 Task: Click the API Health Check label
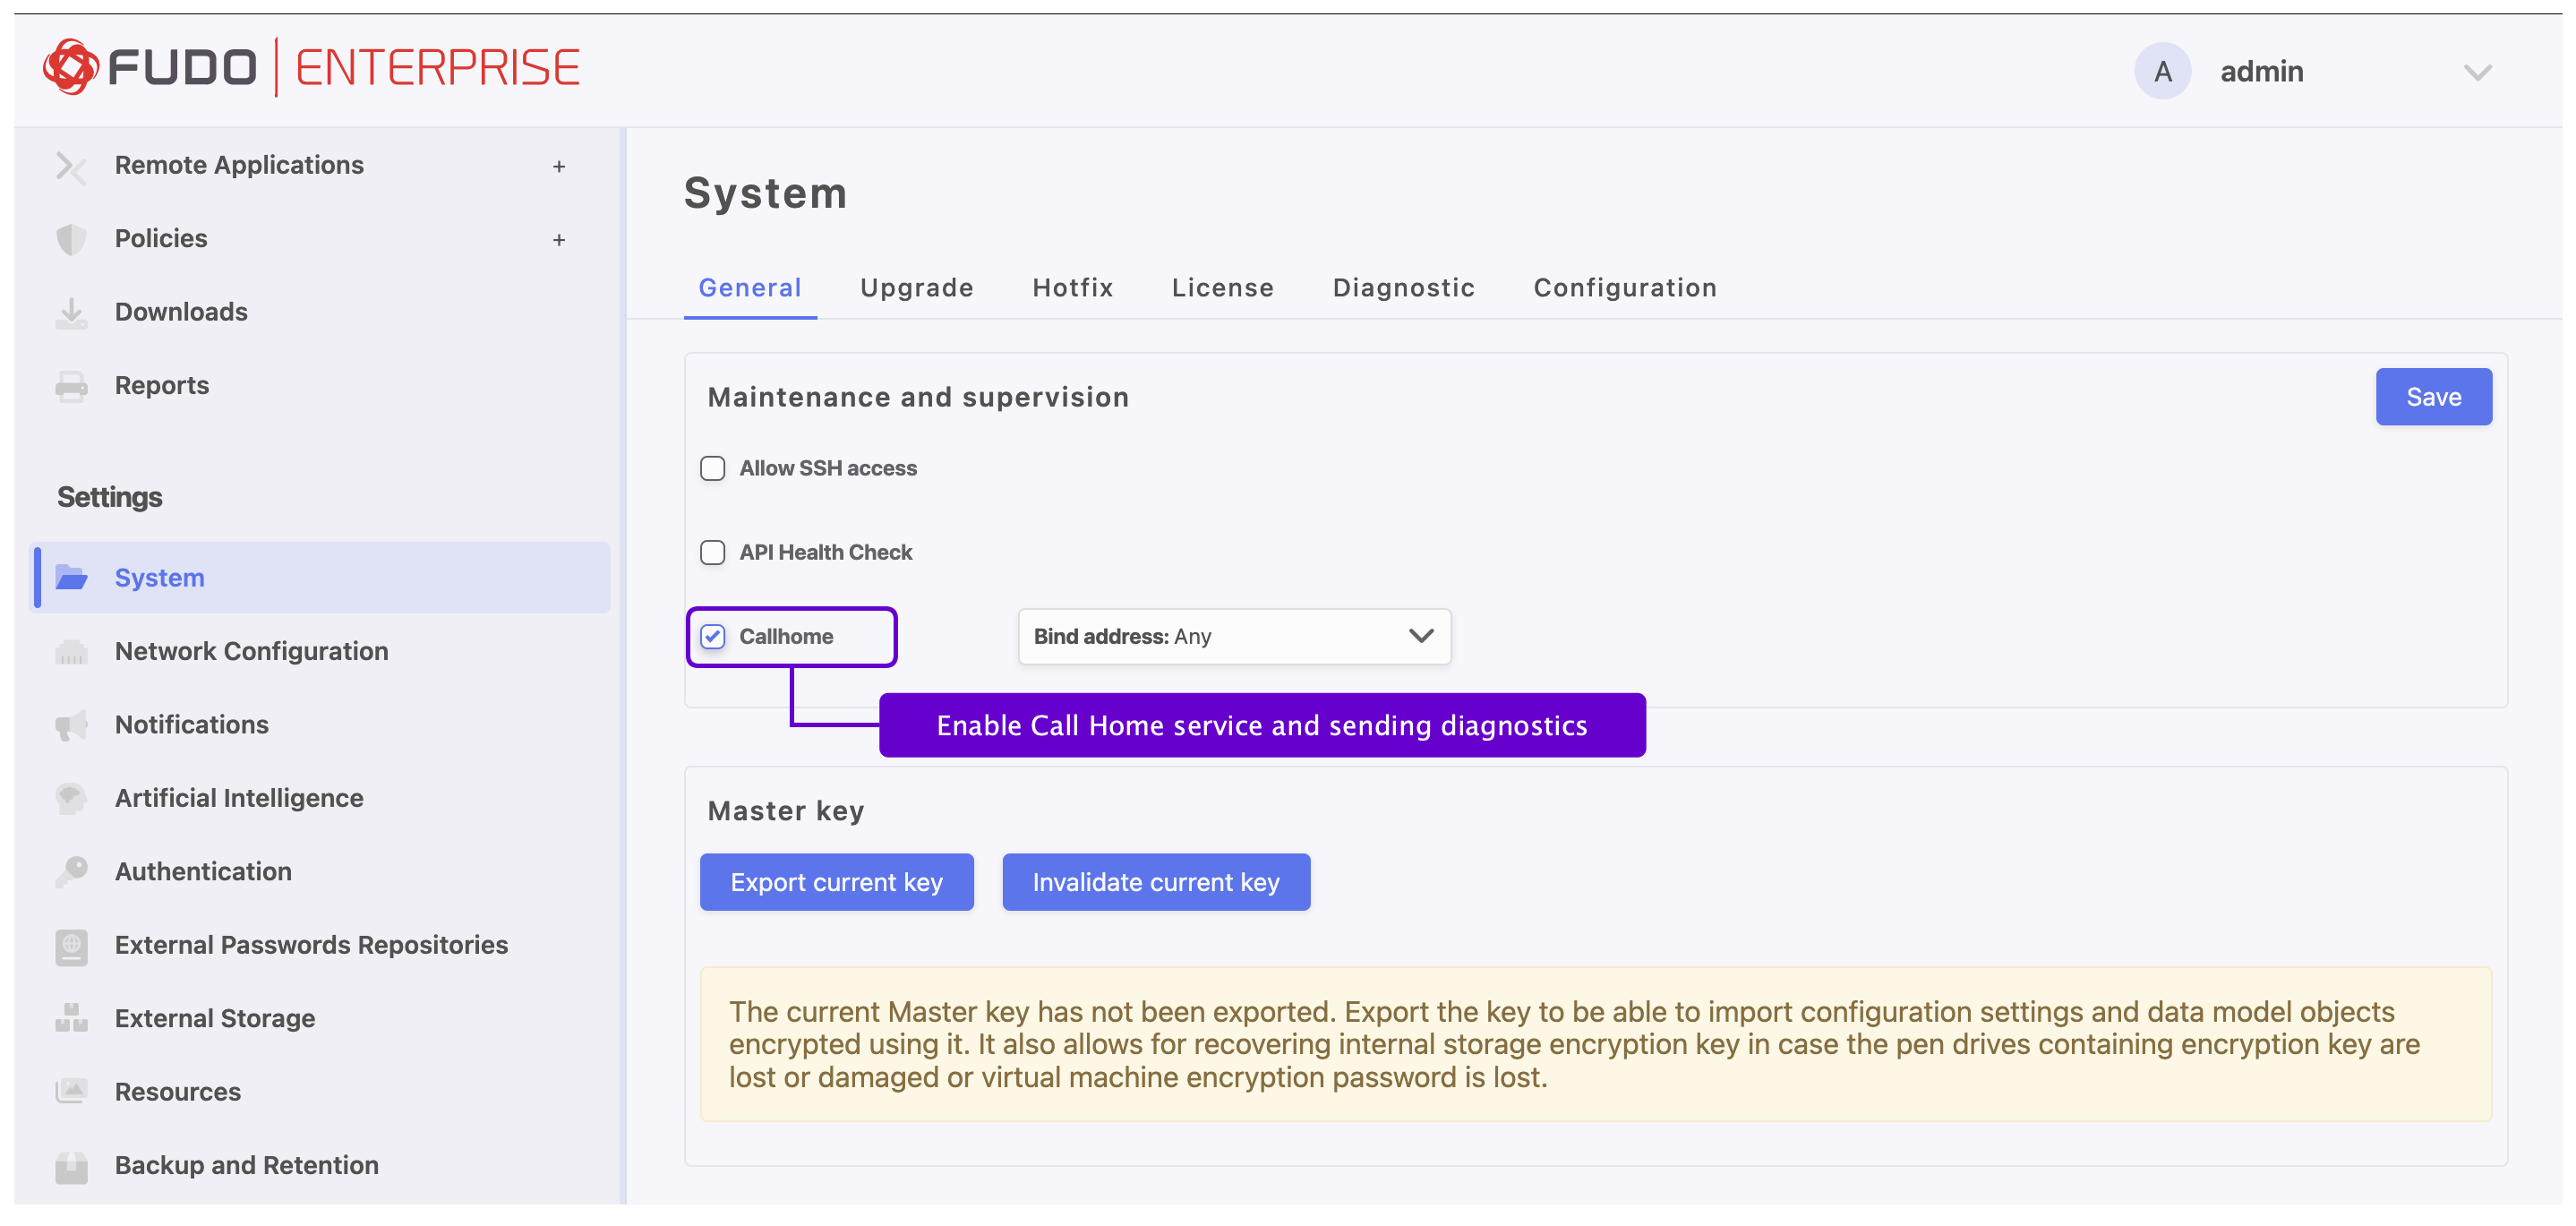826,553
